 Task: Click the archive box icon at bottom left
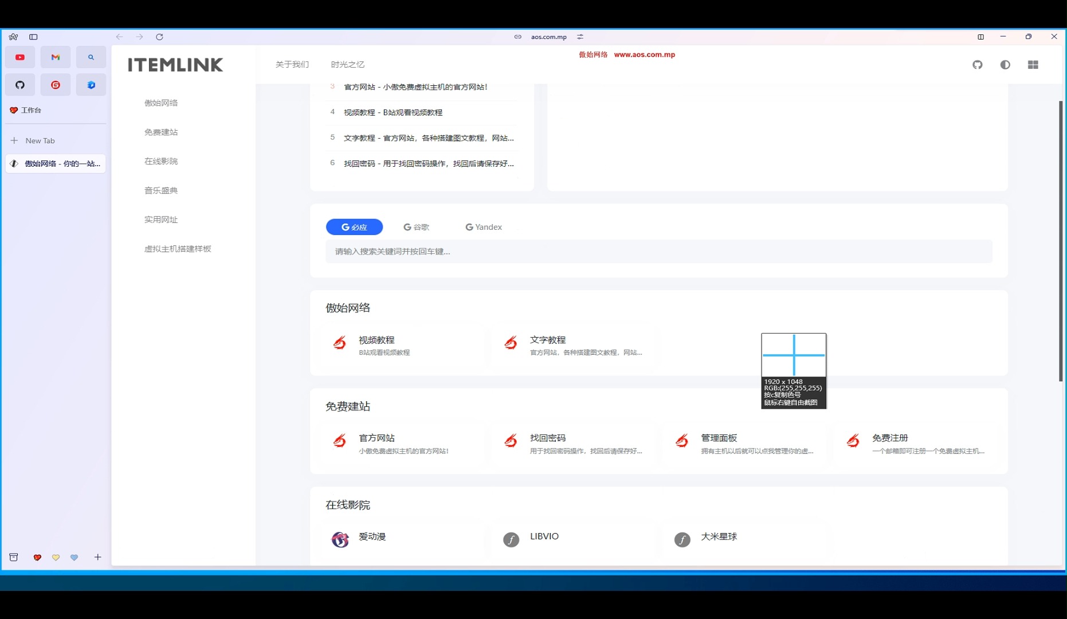coord(13,557)
